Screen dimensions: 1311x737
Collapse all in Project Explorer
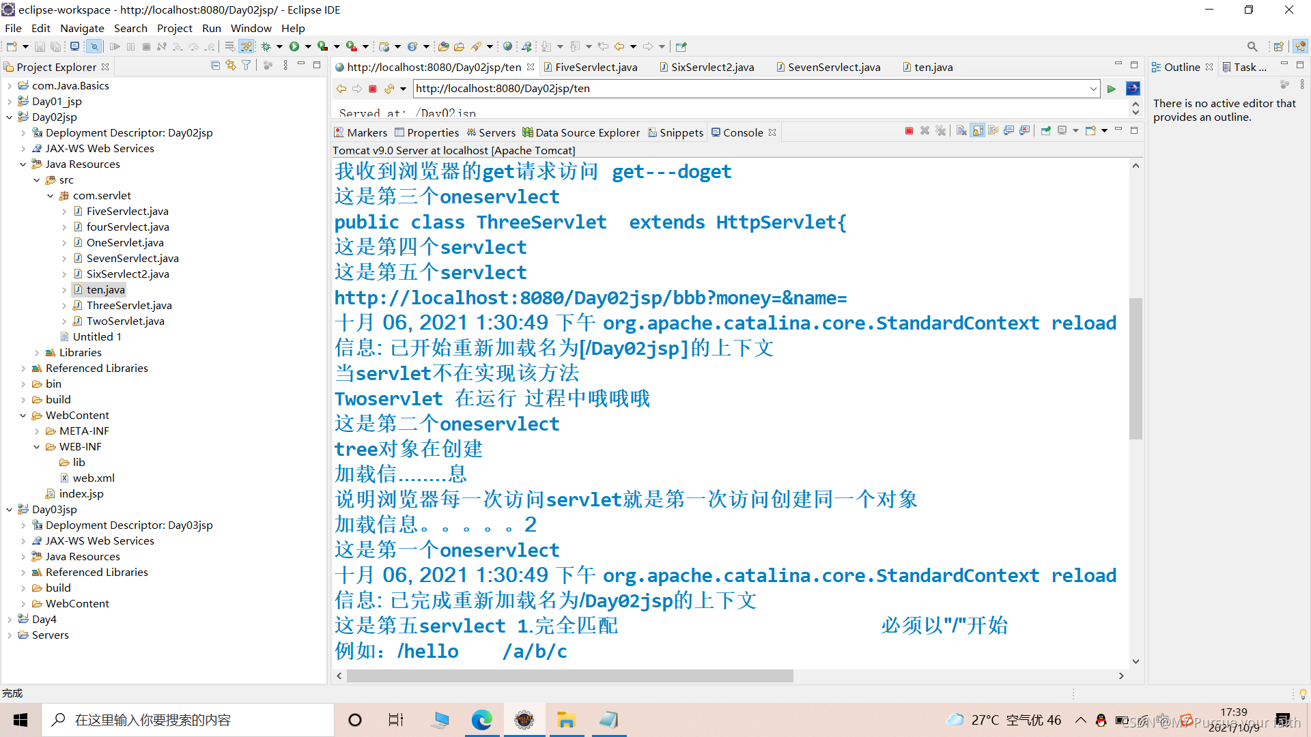pyautogui.click(x=215, y=66)
